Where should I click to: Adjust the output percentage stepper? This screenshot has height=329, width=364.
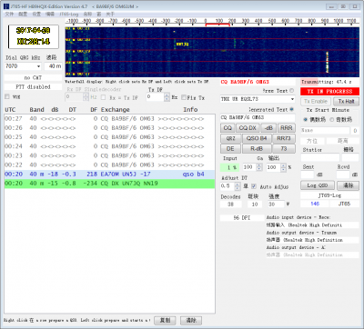tap(283, 167)
